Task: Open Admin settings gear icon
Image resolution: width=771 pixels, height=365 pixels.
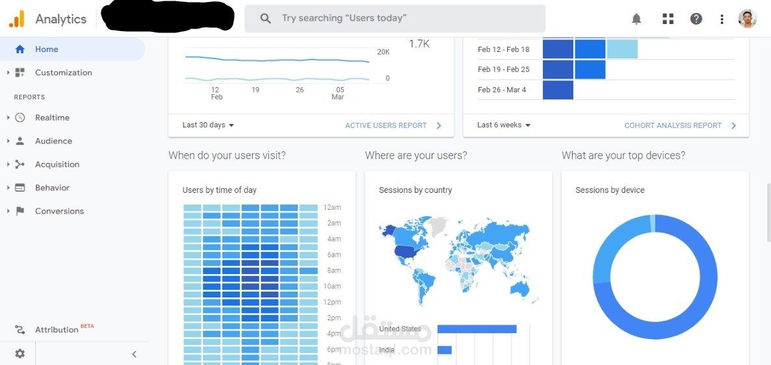Action: tap(20, 354)
